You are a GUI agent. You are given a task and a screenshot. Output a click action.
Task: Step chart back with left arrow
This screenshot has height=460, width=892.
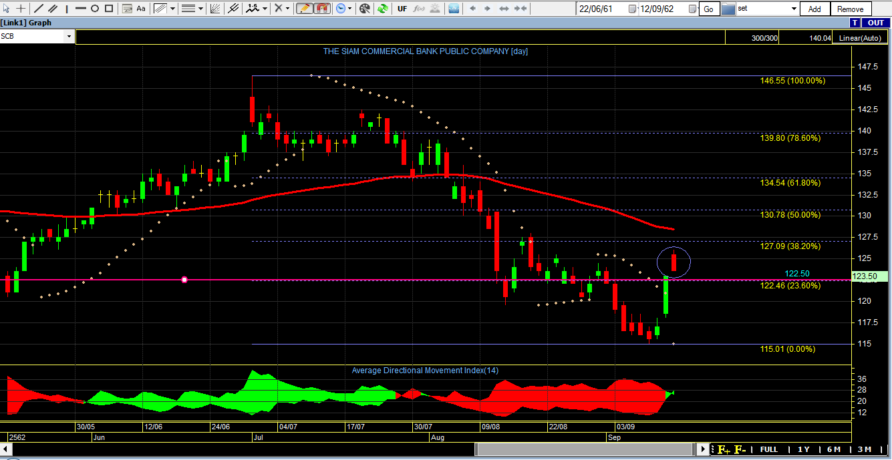(473, 9)
